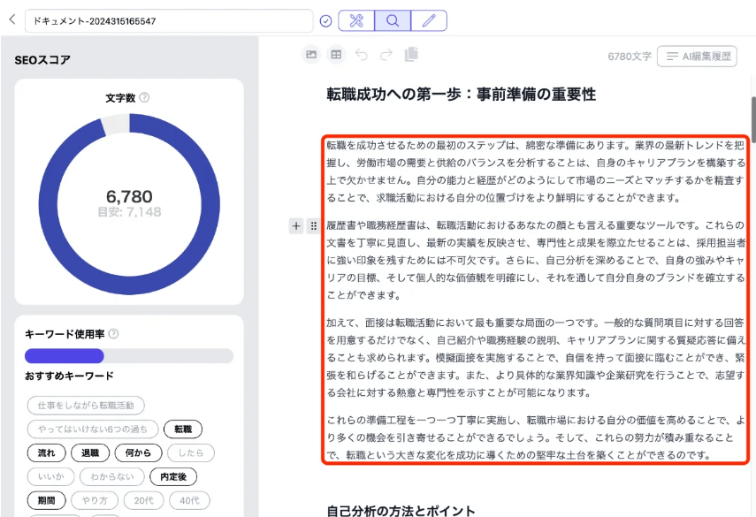Open help icon next to 文字数
The image size is (756, 517).
pos(144,97)
